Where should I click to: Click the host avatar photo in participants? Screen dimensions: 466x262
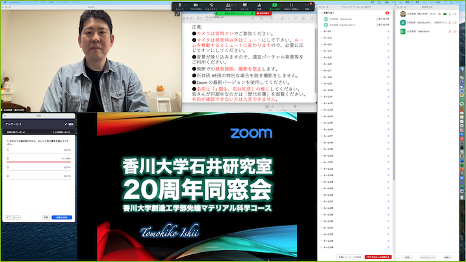[x=403, y=14]
